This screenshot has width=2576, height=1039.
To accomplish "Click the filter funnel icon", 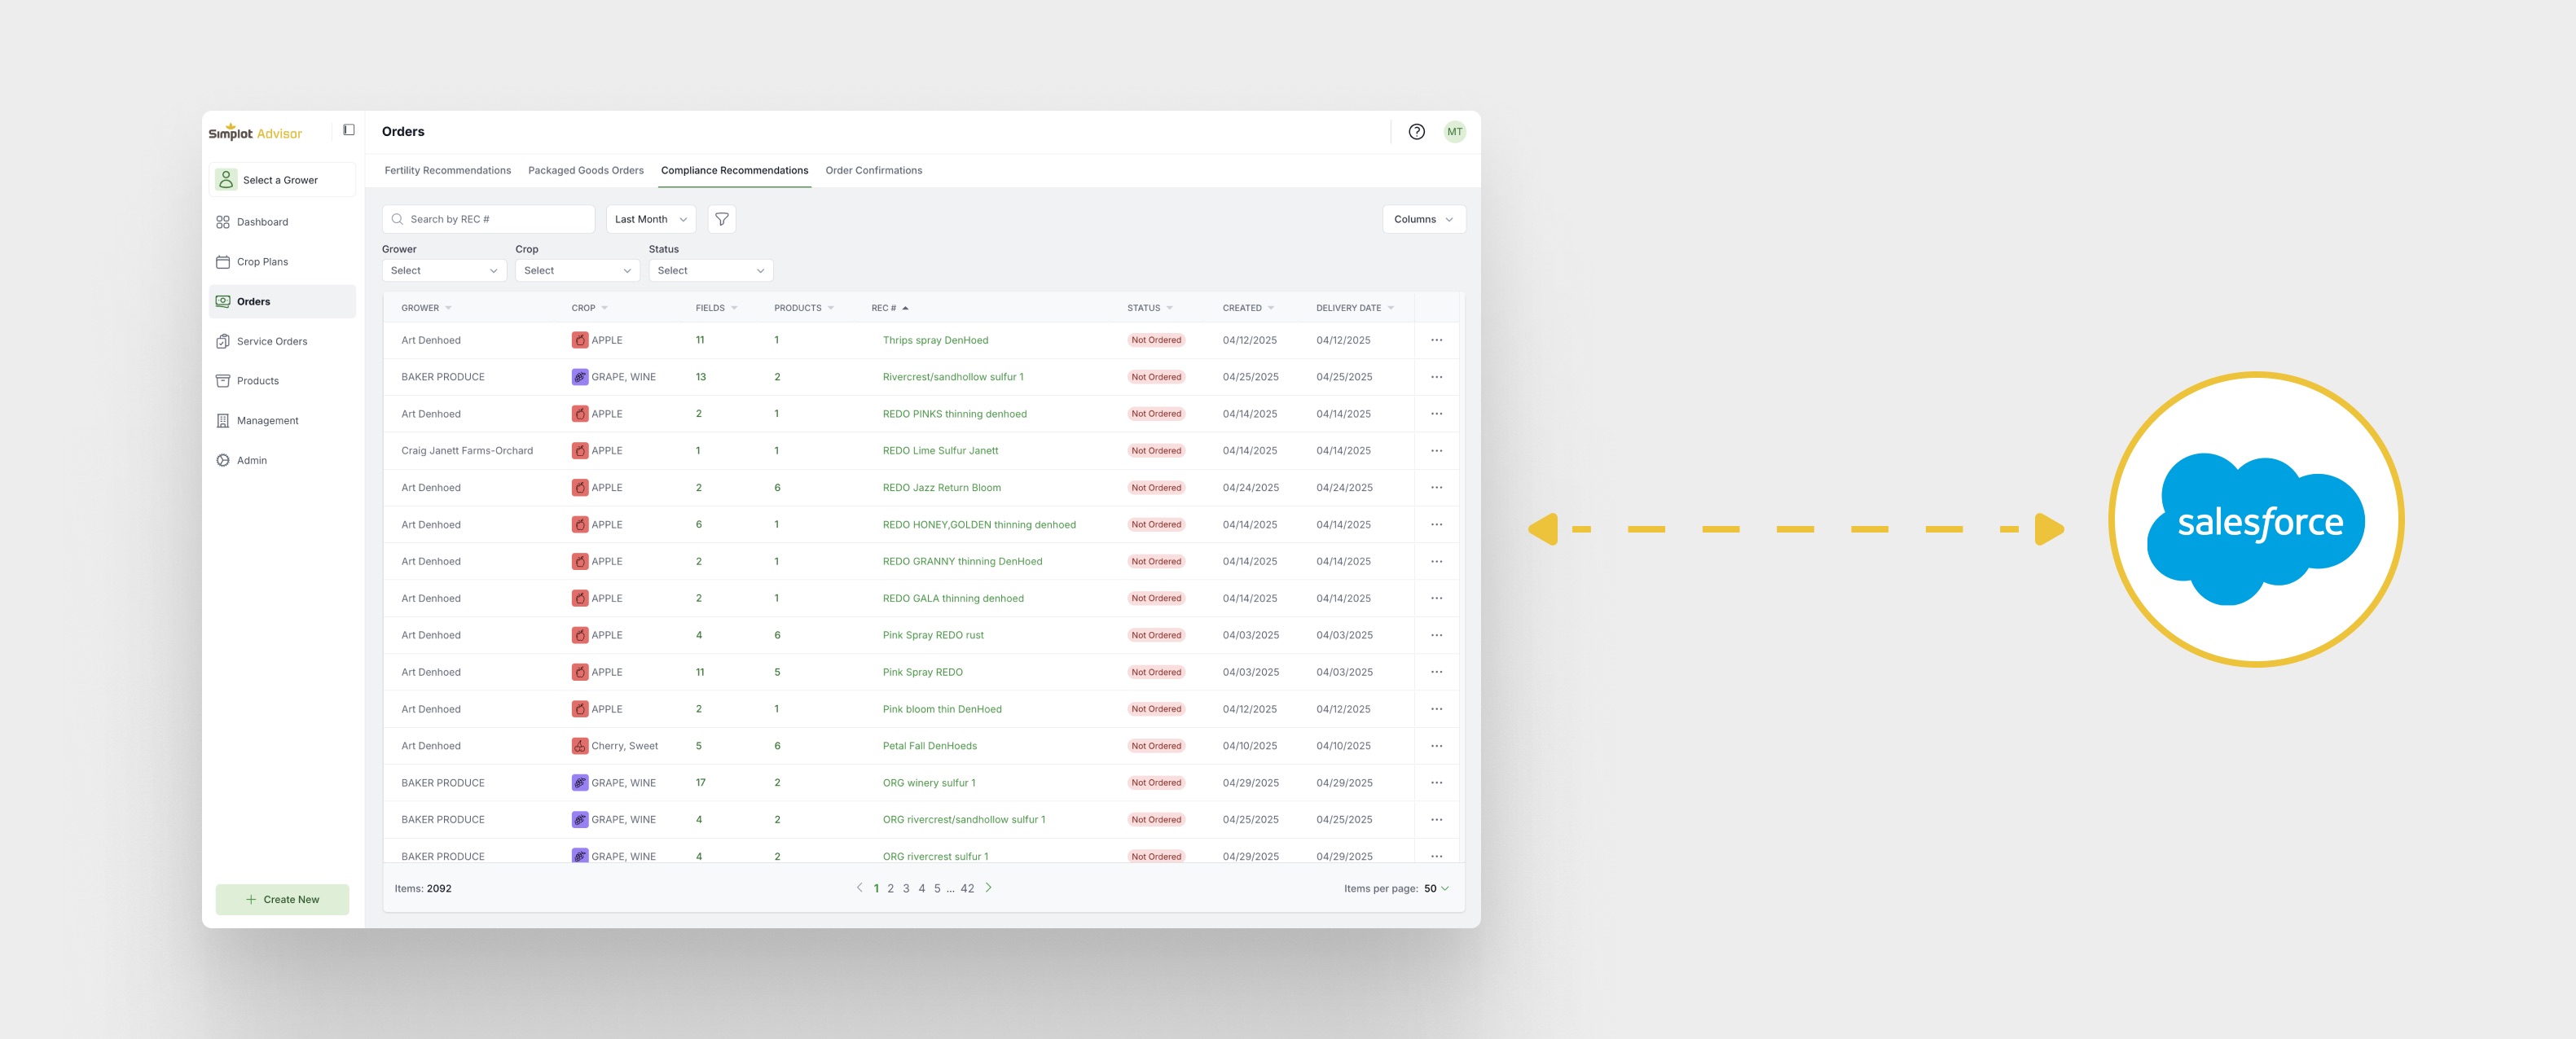I will (x=721, y=219).
